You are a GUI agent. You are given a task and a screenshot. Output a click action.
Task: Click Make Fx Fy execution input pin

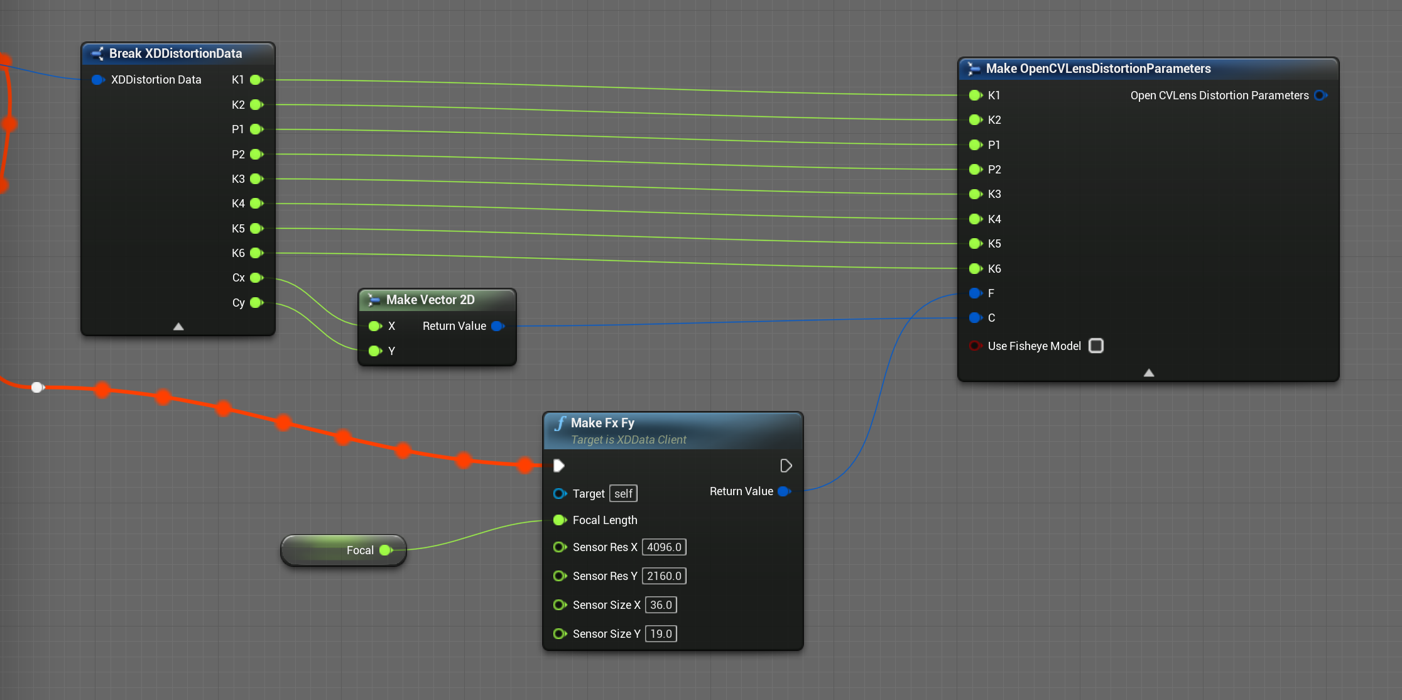click(x=558, y=466)
